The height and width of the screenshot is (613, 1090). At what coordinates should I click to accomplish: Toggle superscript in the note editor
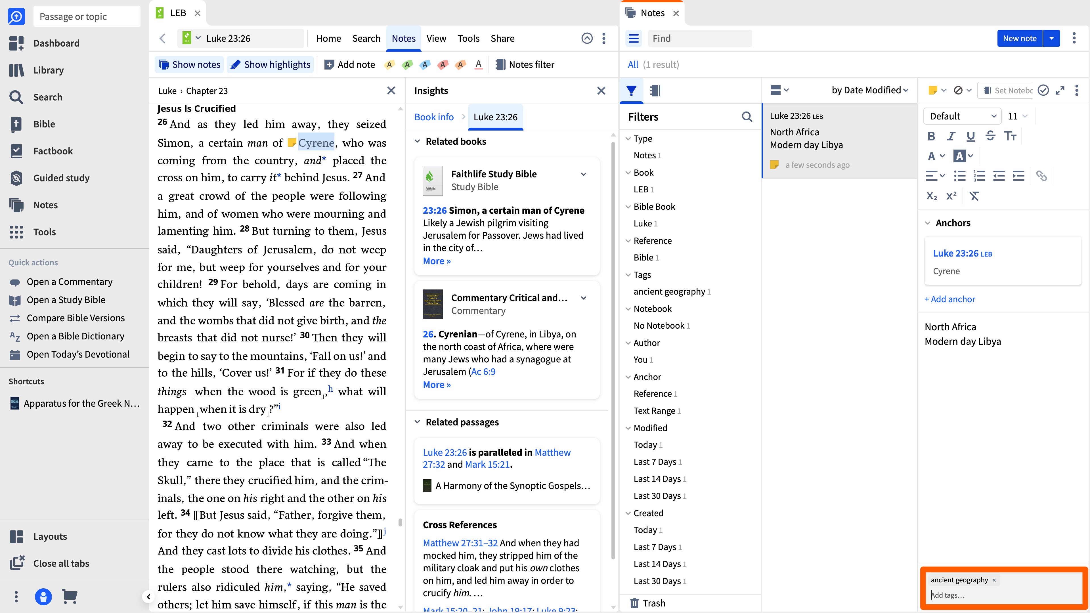click(951, 196)
